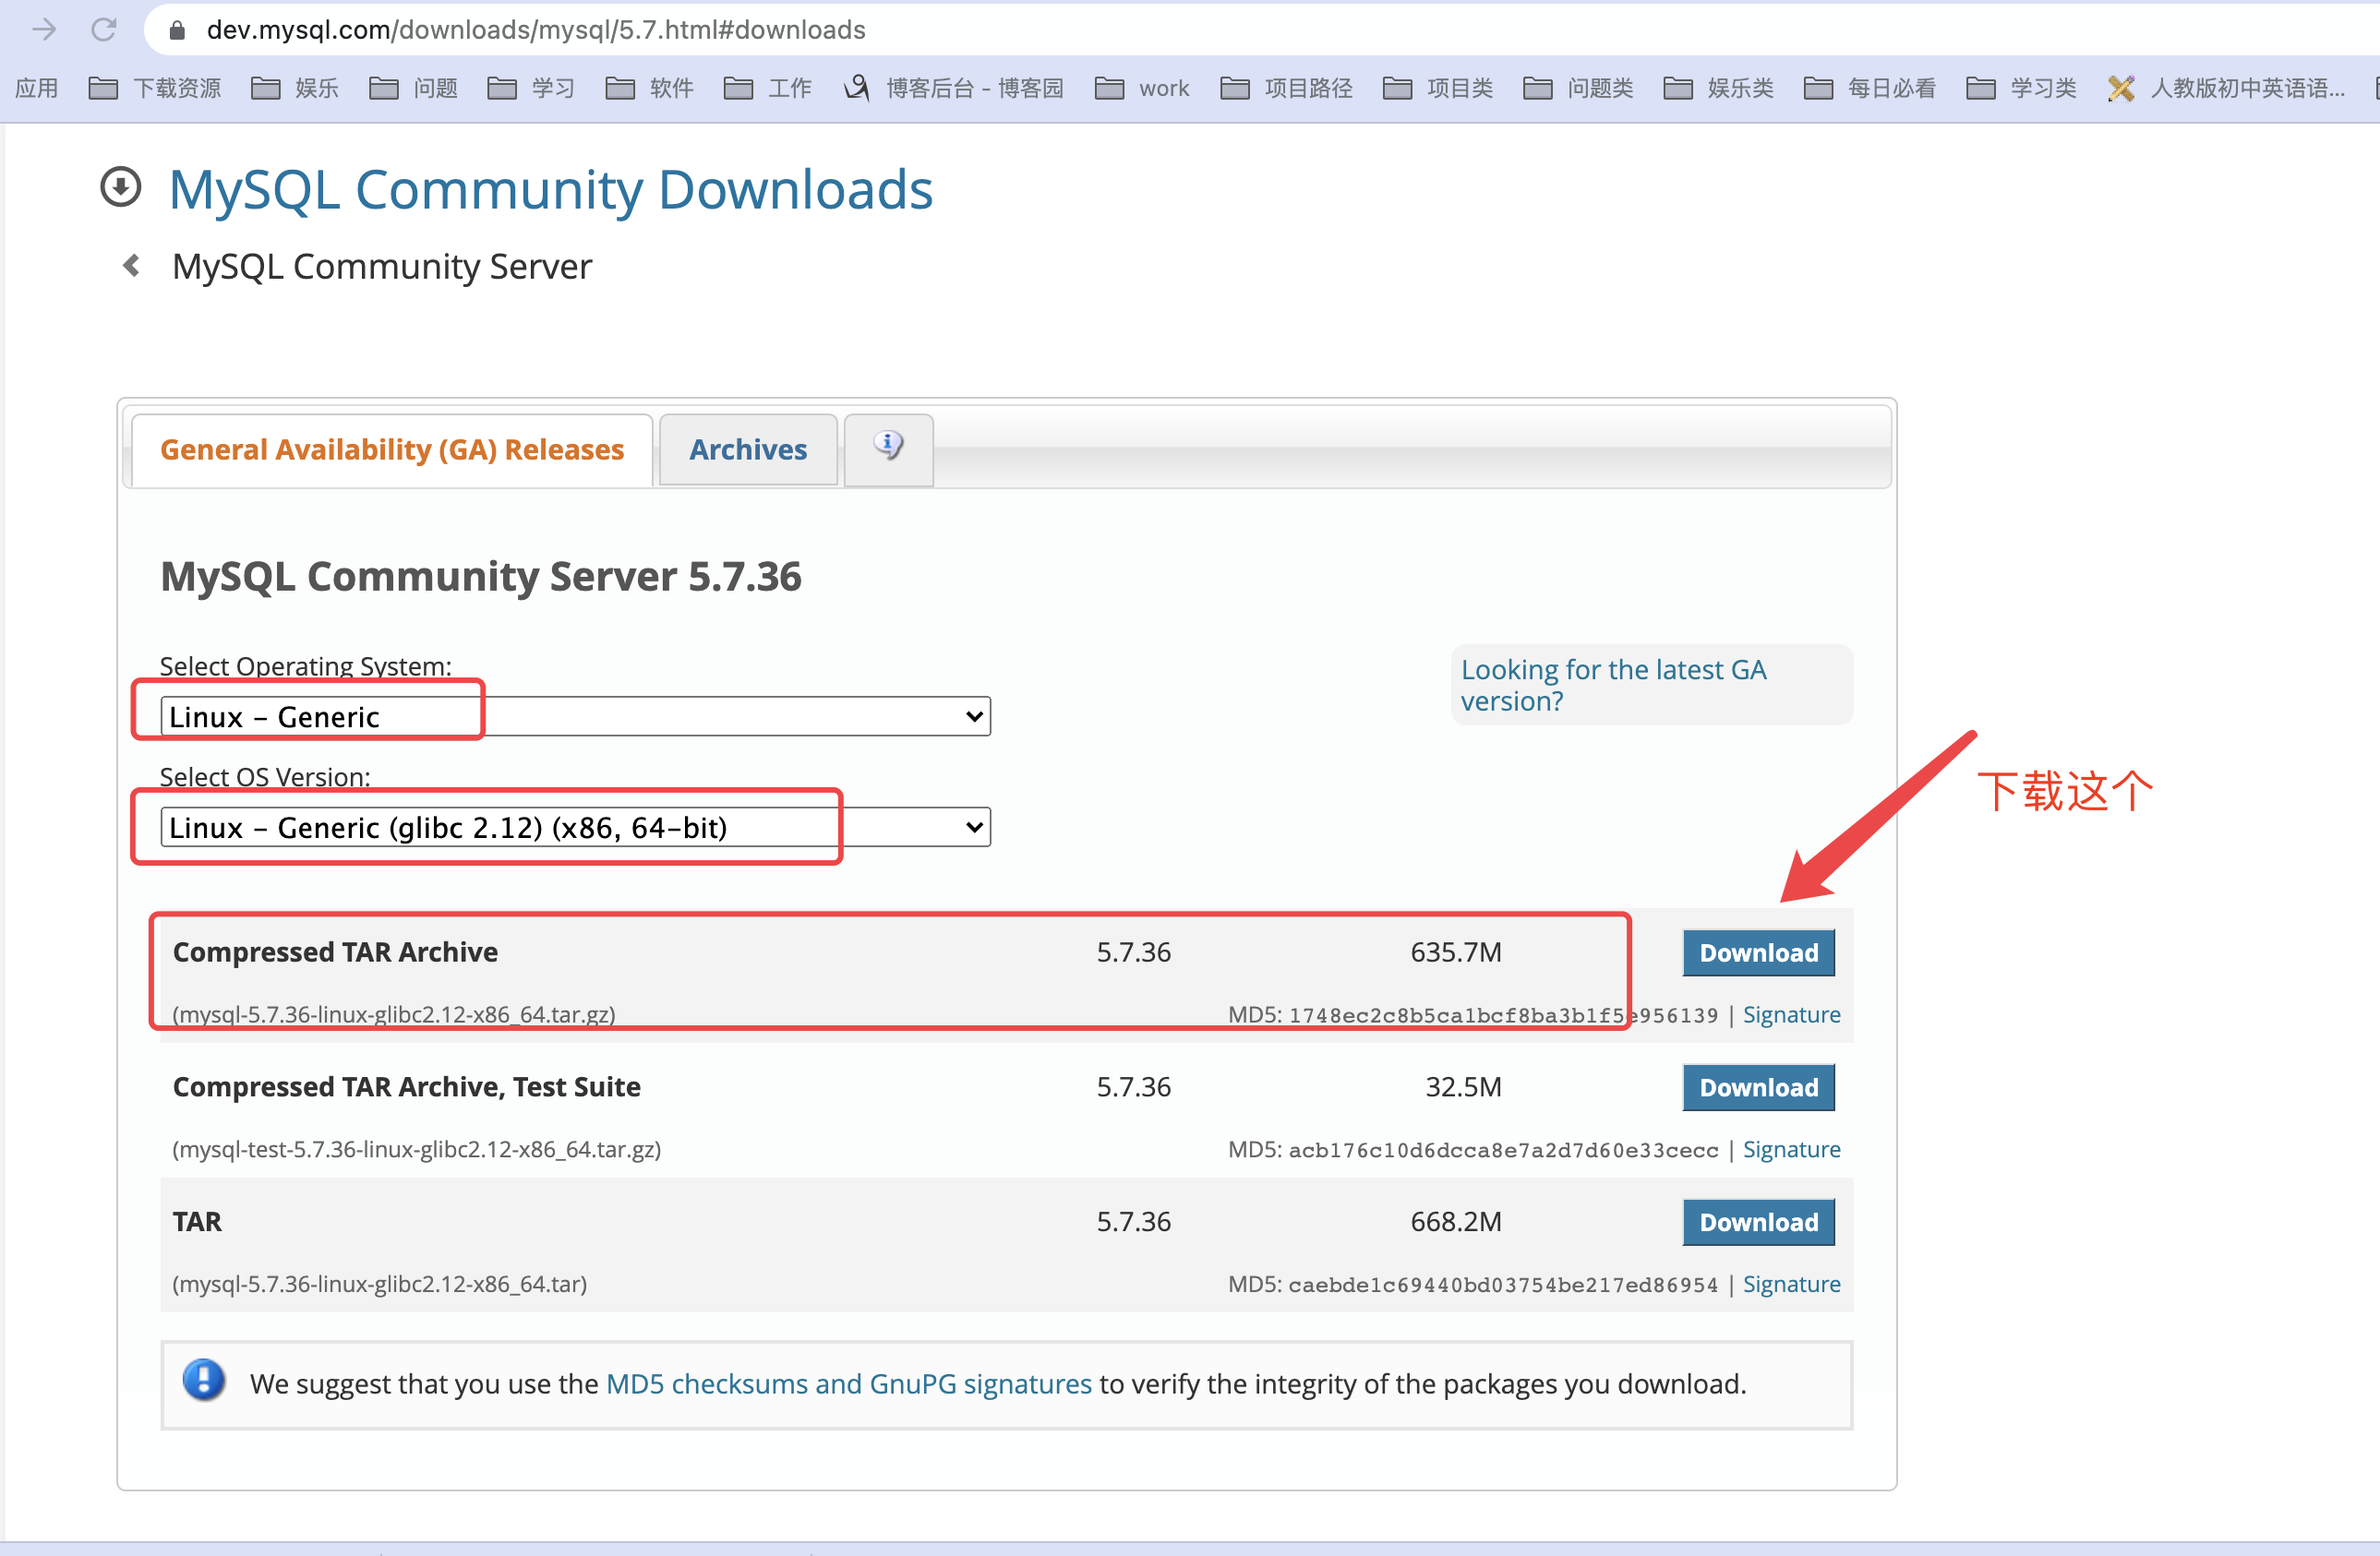
Task: Open the 学习 bookmark folder
Action: 531,88
